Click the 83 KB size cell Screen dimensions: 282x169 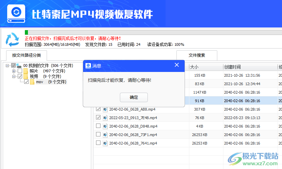pyautogui.click(x=200, y=84)
